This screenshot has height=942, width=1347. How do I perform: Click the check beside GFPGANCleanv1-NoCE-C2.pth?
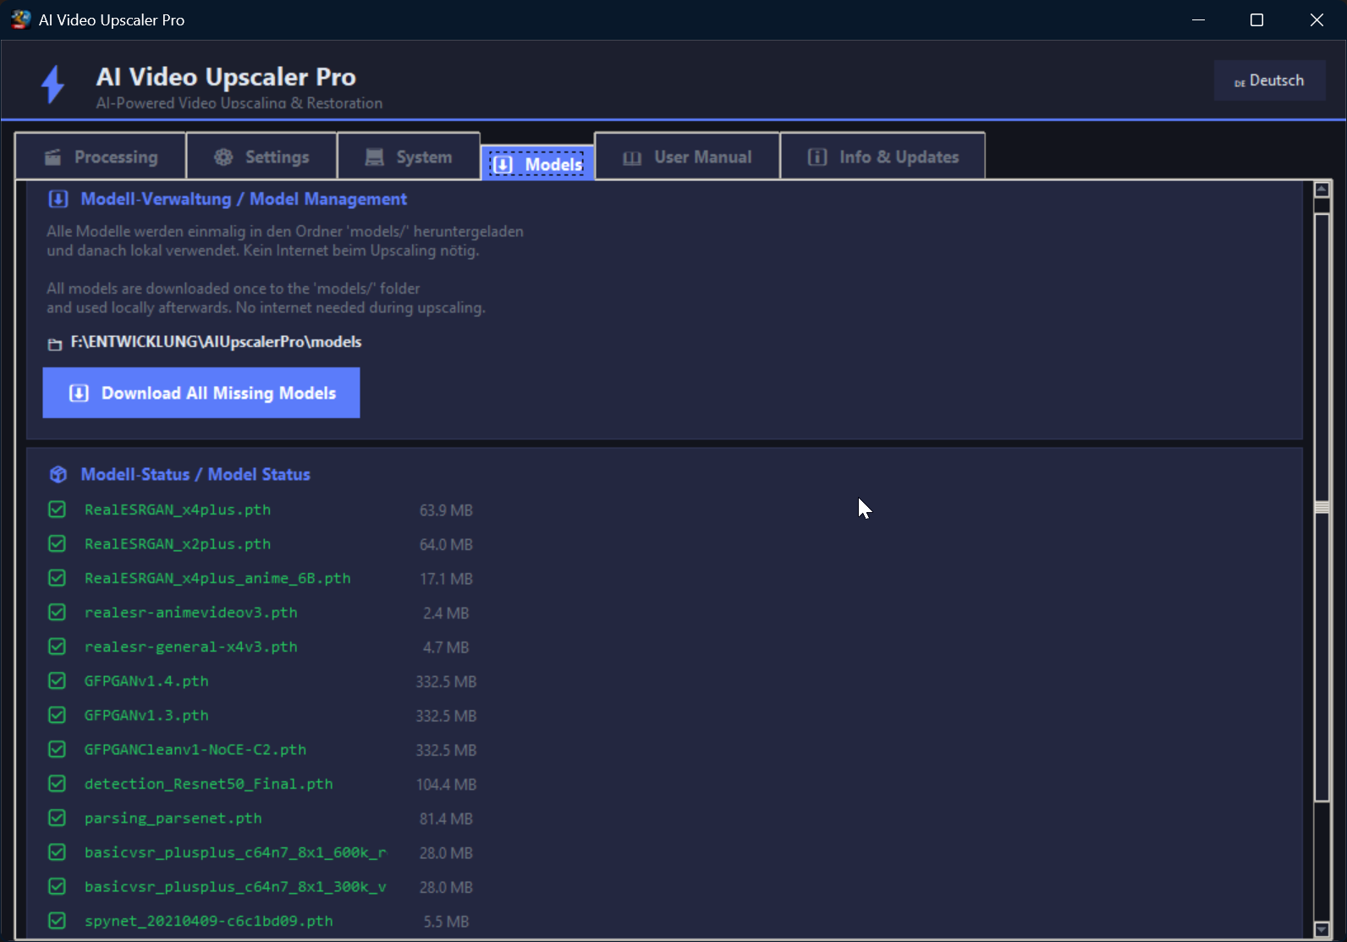click(x=57, y=749)
